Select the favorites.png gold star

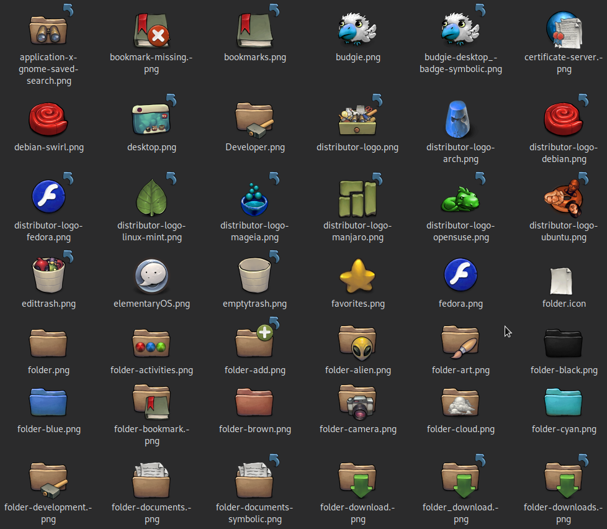point(357,276)
